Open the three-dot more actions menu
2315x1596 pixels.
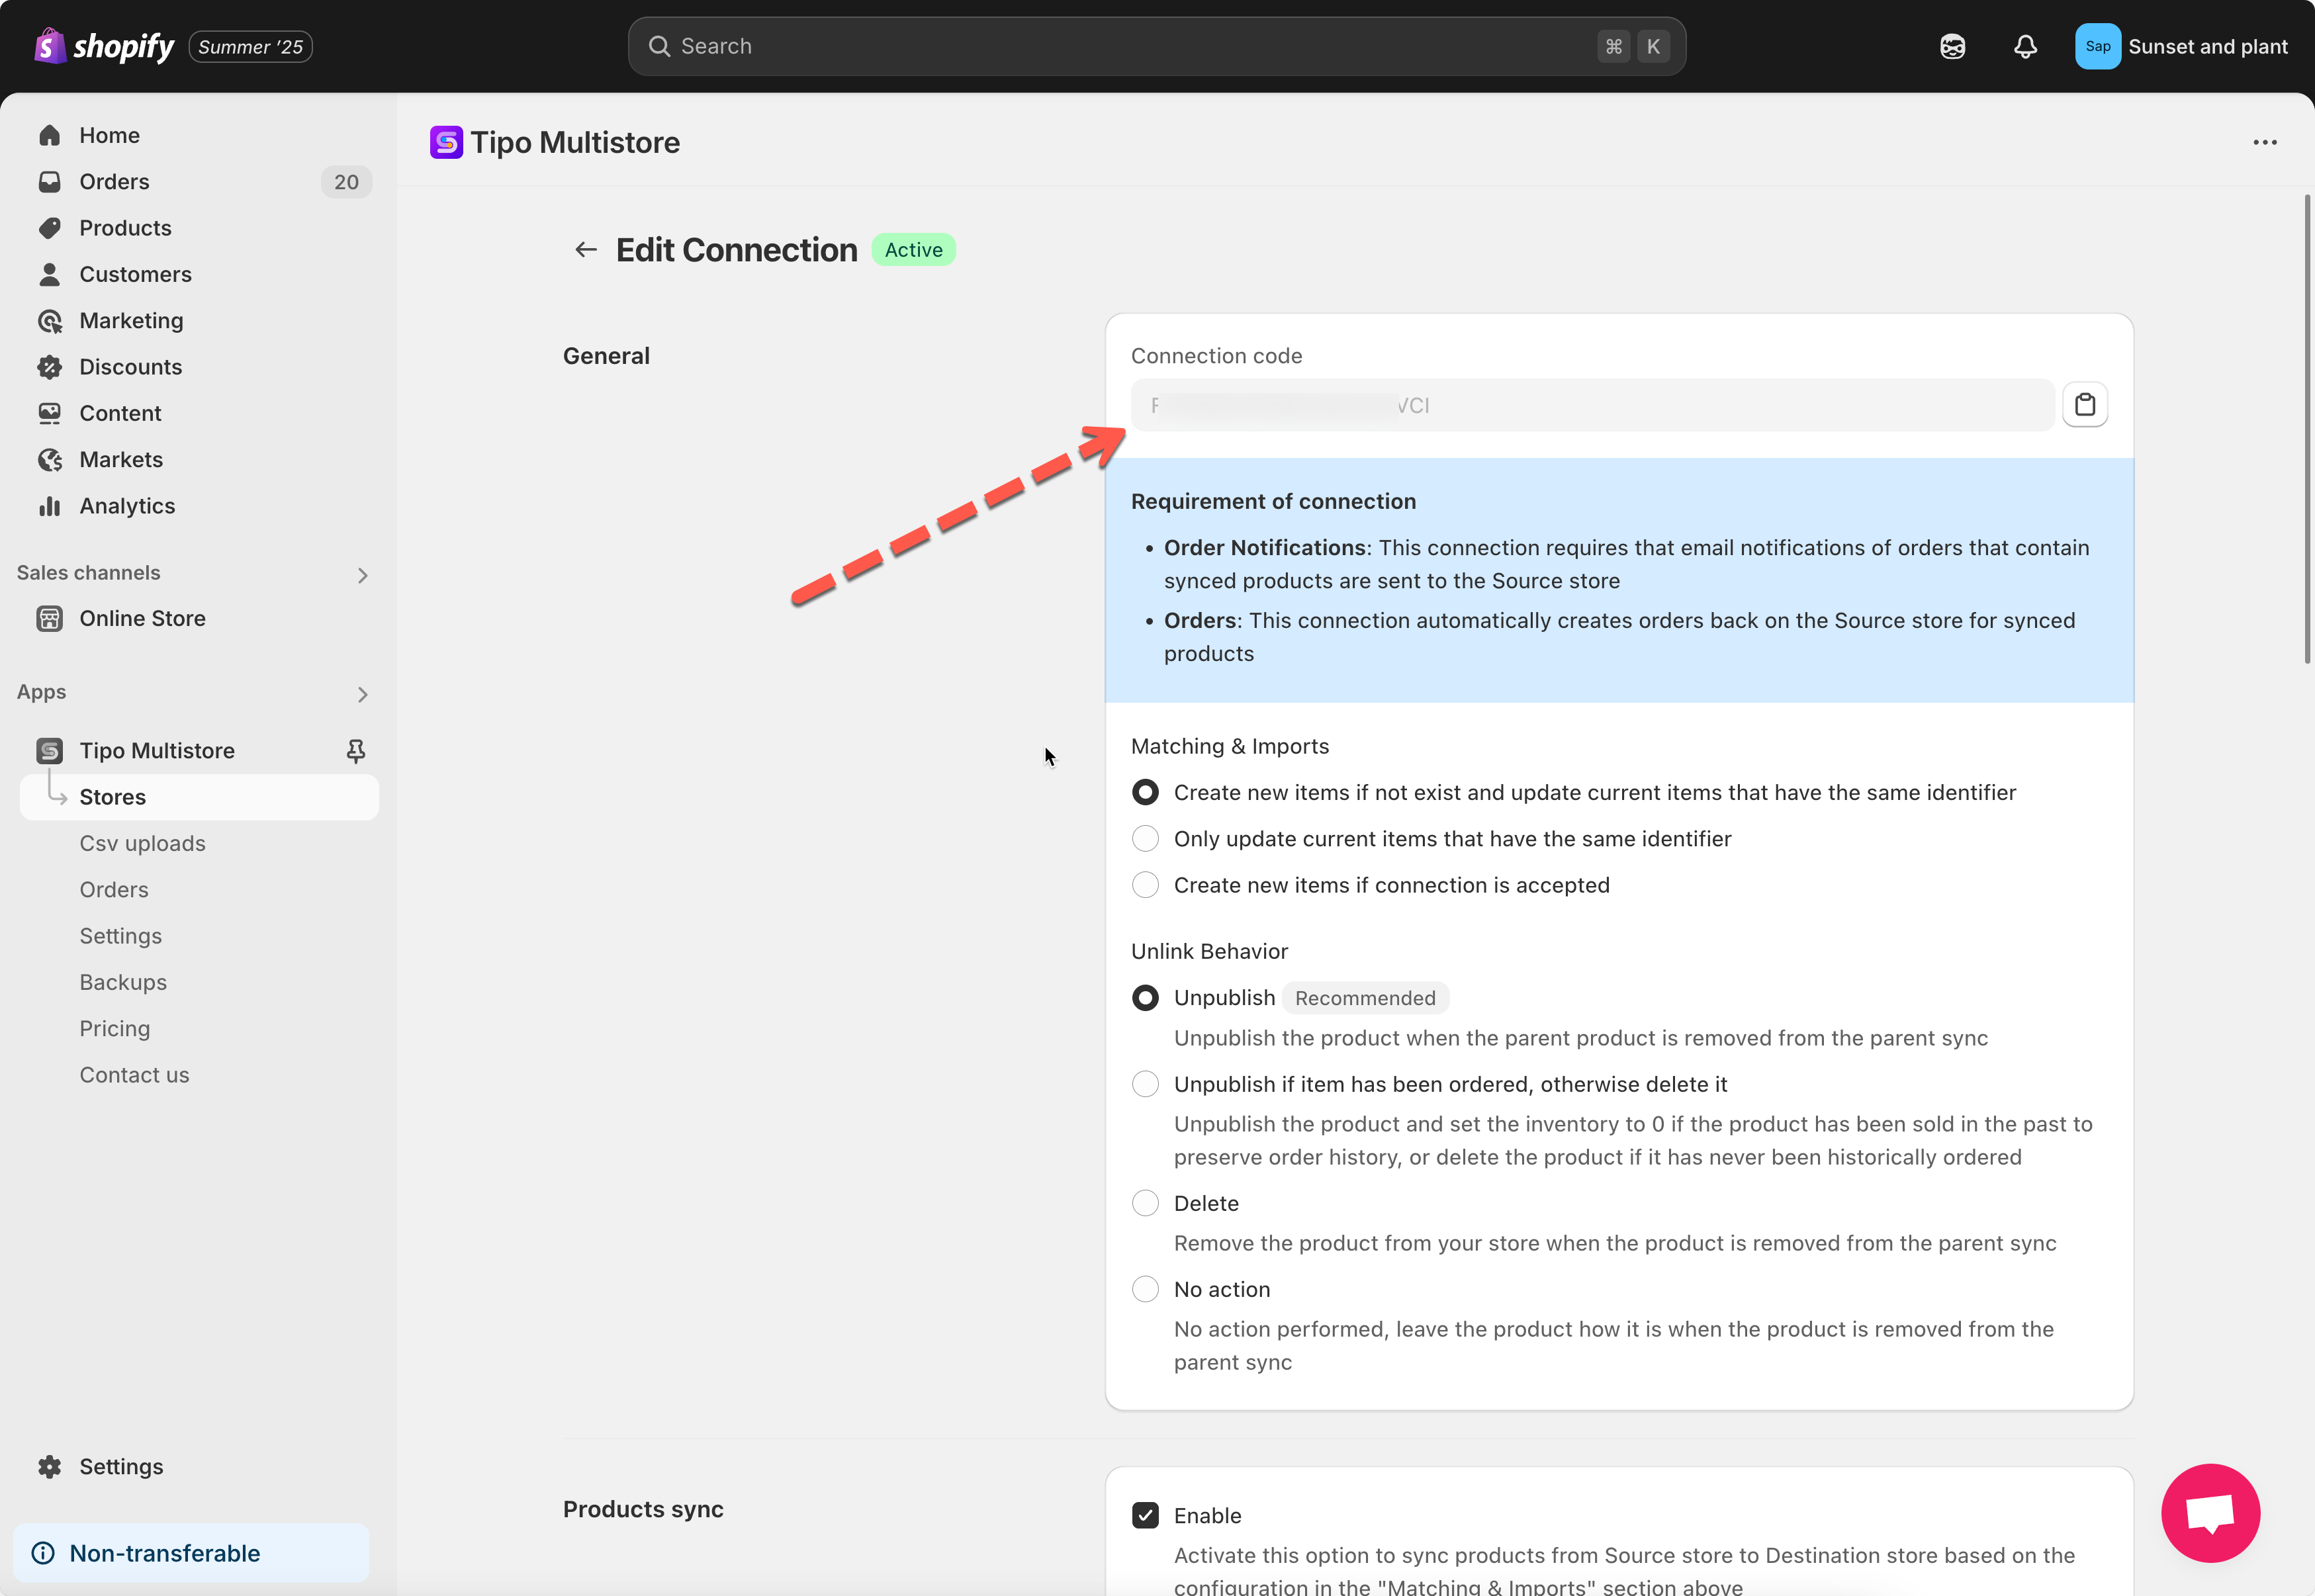[x=2265, y=142]
